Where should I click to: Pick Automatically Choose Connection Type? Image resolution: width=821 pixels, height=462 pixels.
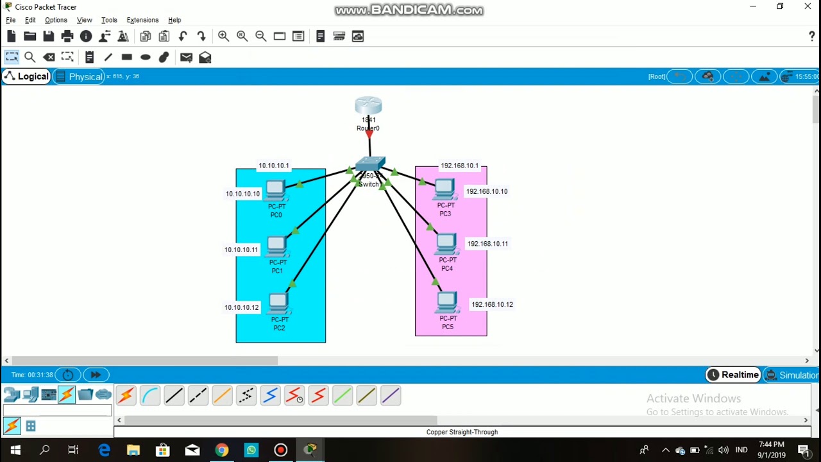[x=126, y=396]
